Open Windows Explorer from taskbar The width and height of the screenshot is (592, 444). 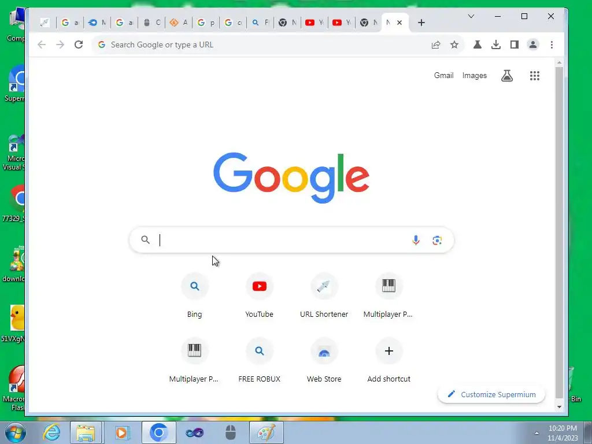(86, 432)
